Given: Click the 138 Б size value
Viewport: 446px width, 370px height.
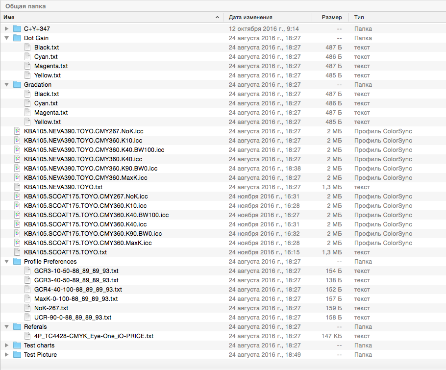Looking at the screenshot, I should [334, 280].
